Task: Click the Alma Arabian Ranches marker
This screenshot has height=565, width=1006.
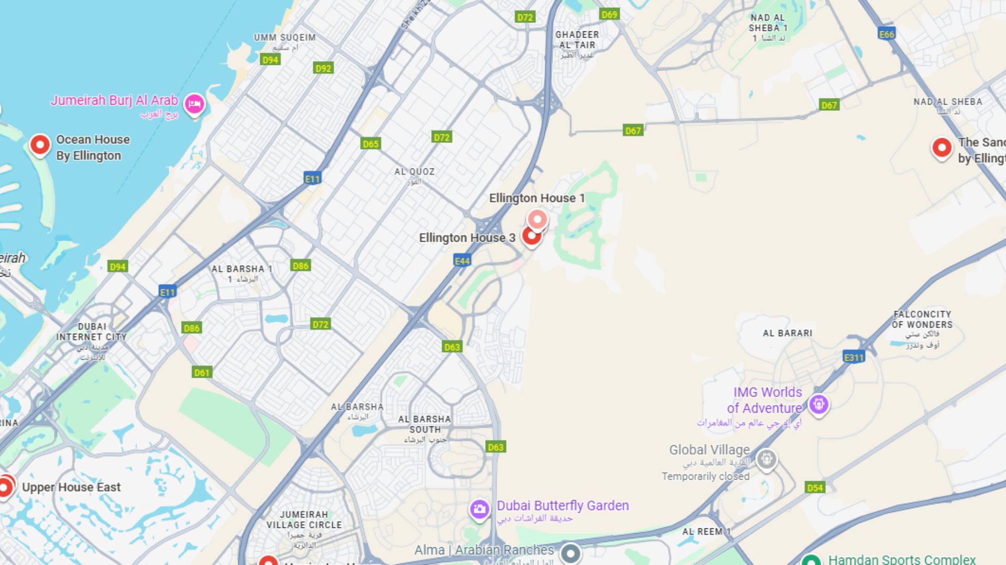Action: coord(570,553)
